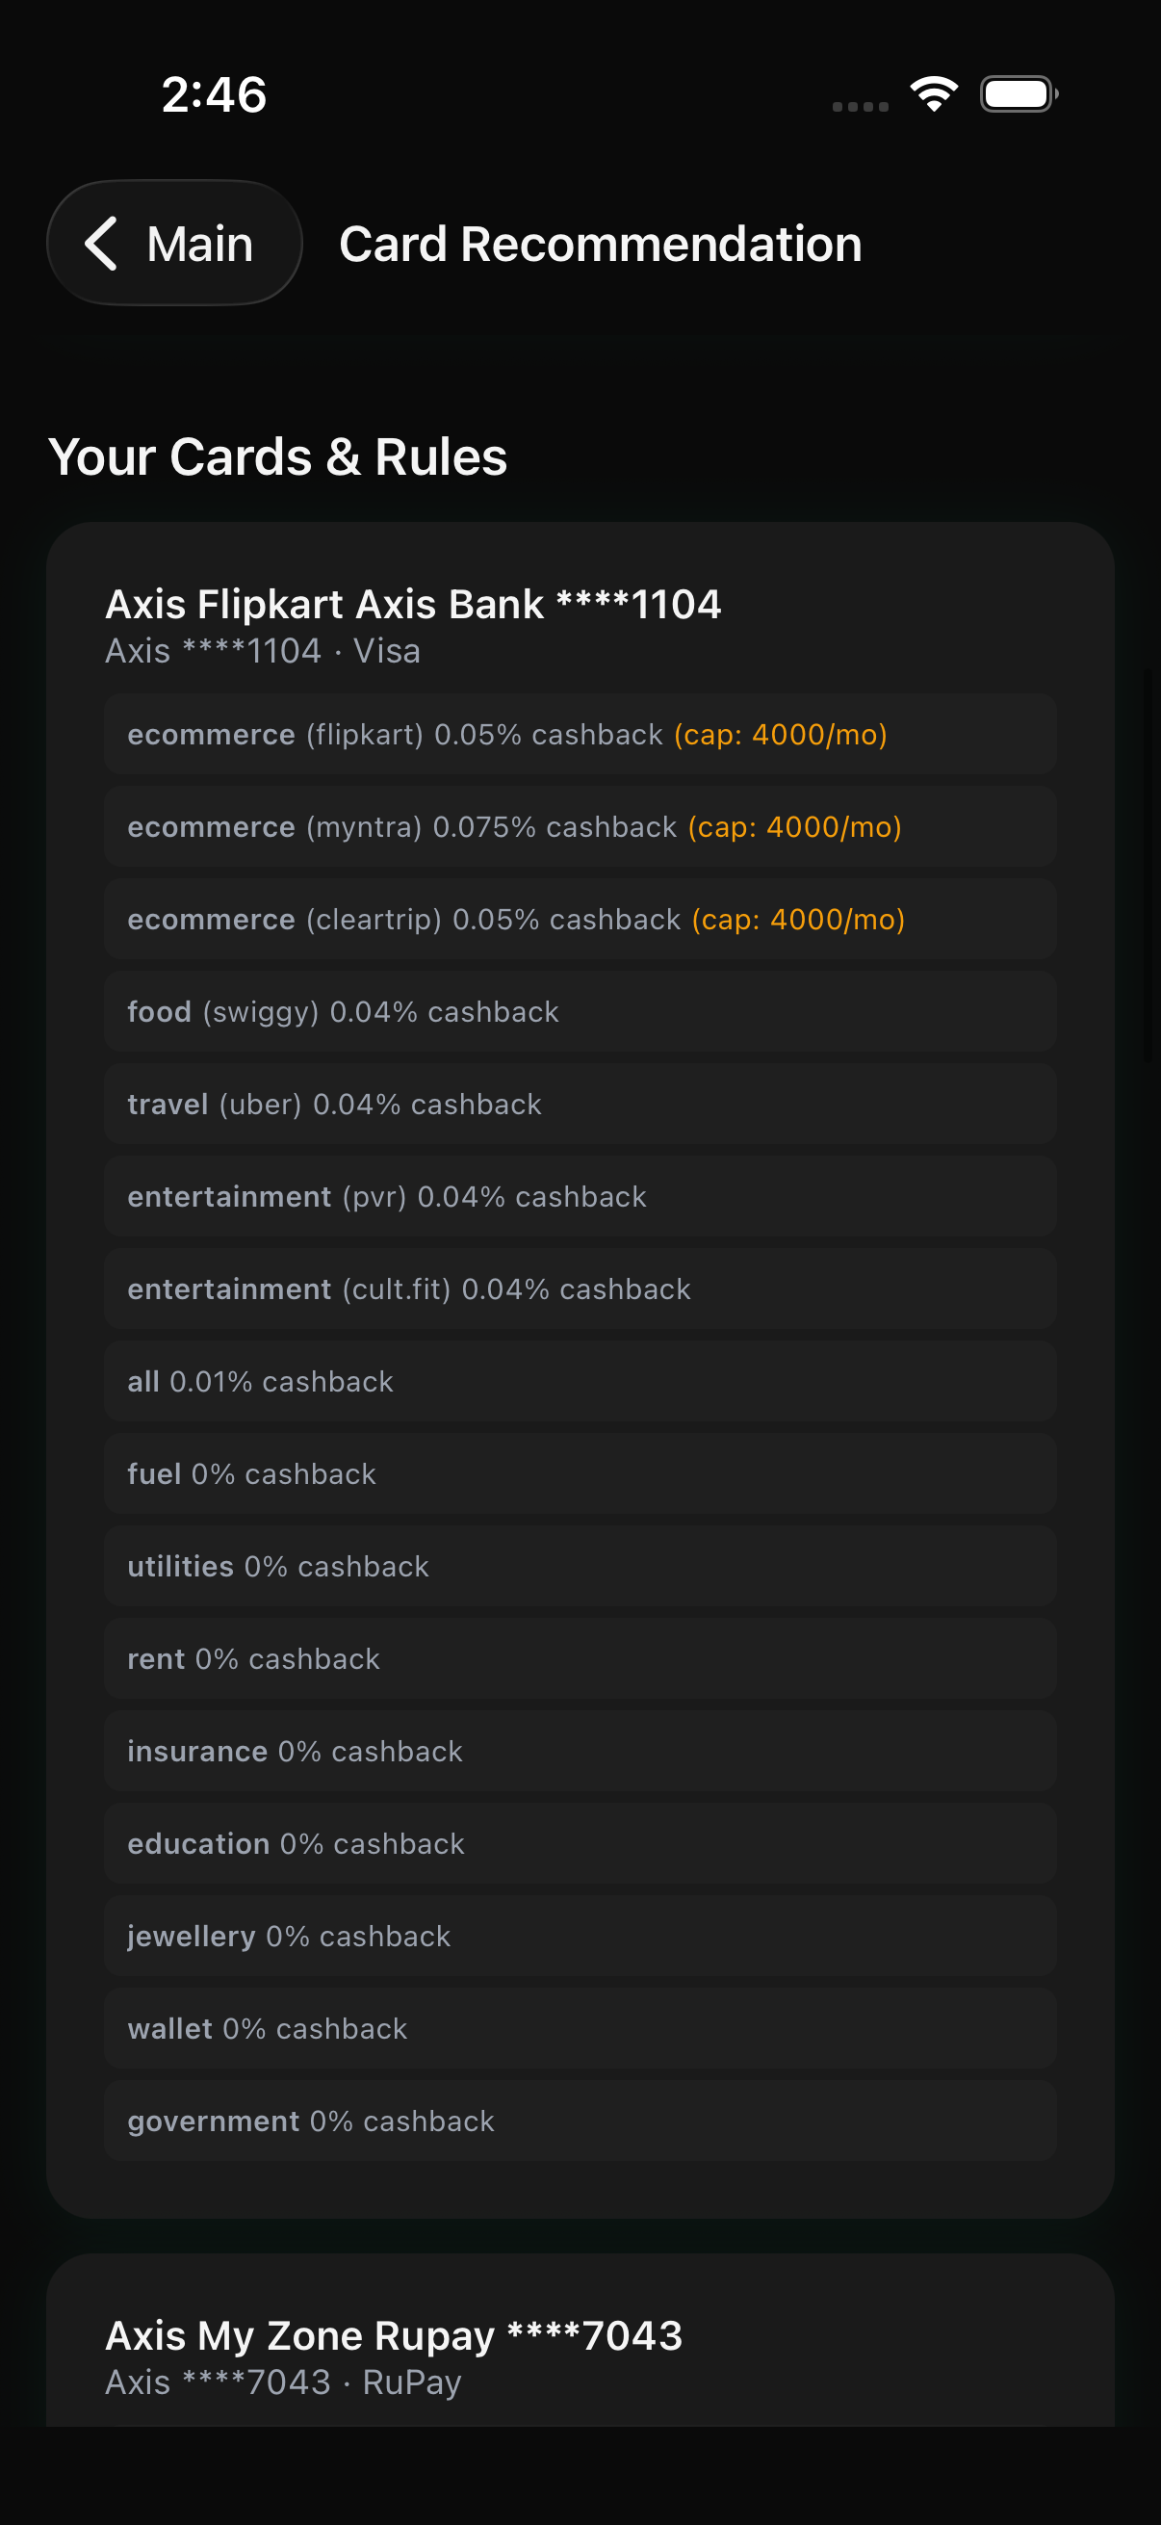Go back to Main screen
Image resolution: width=1161 pixels, height=2525 pixels.
pyautogui.click(x=174, y=243)
